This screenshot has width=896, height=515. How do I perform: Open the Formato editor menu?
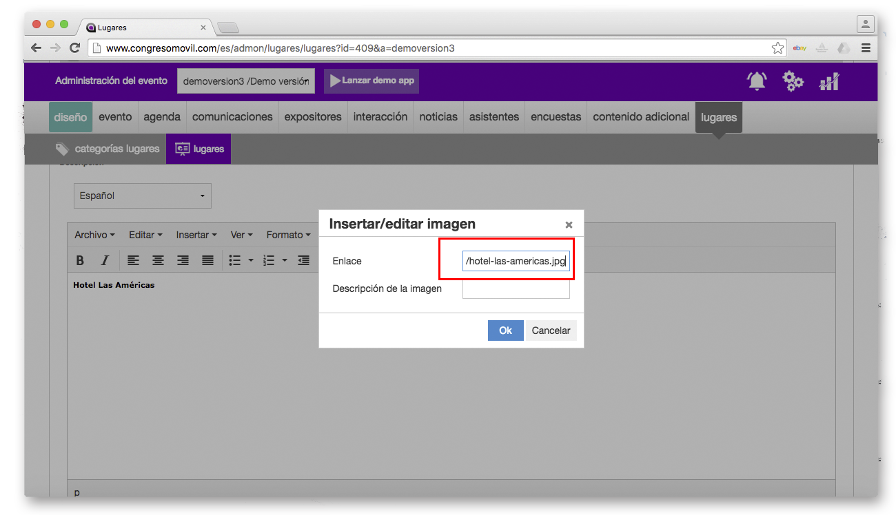point(288,235)
